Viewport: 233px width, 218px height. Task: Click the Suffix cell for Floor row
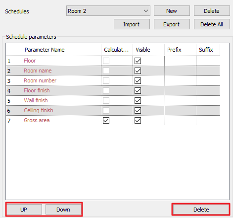[208, 61]
